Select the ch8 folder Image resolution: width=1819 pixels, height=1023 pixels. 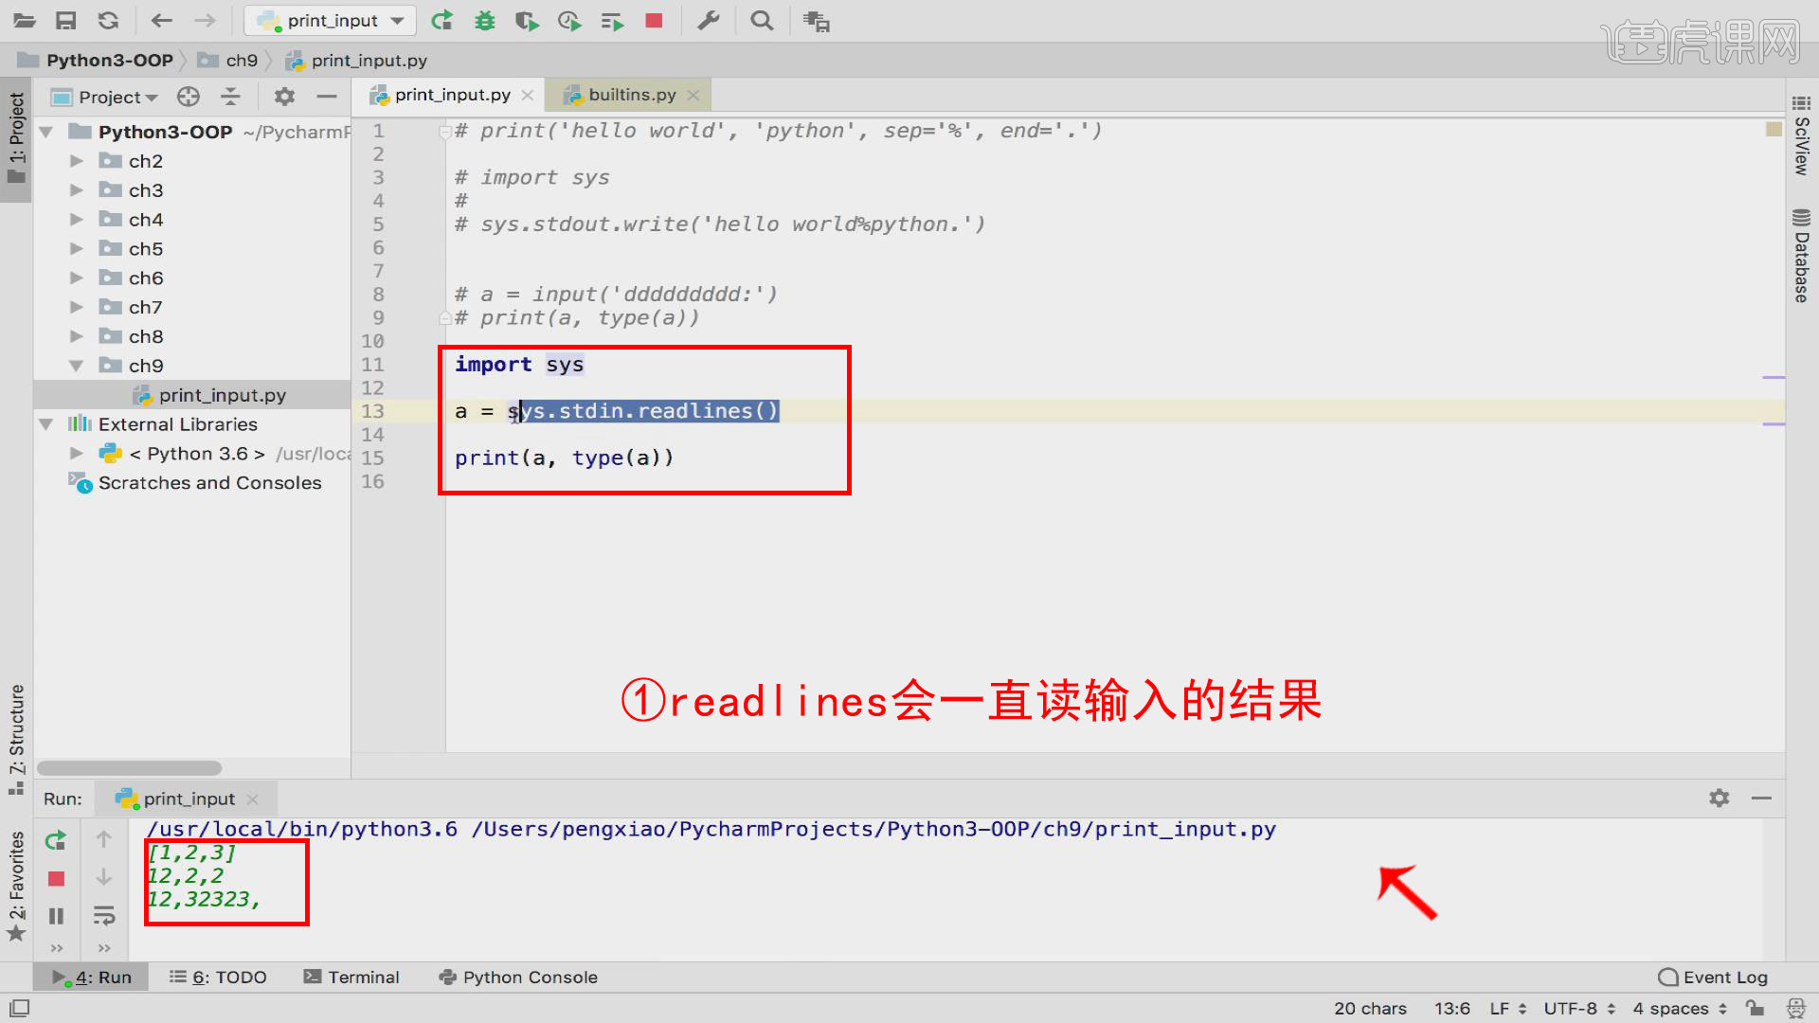145,336
